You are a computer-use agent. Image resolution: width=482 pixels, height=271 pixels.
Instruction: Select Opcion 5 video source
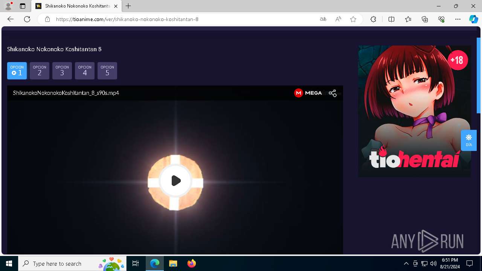(107, 71)
